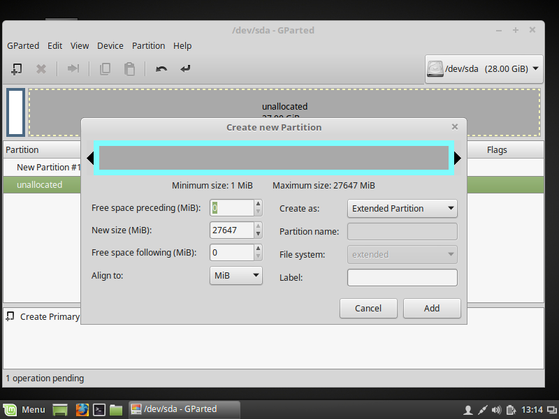Viewport: 559px width, 419px height.
Task: Click the Partition name field
Action: click(402, 232)
